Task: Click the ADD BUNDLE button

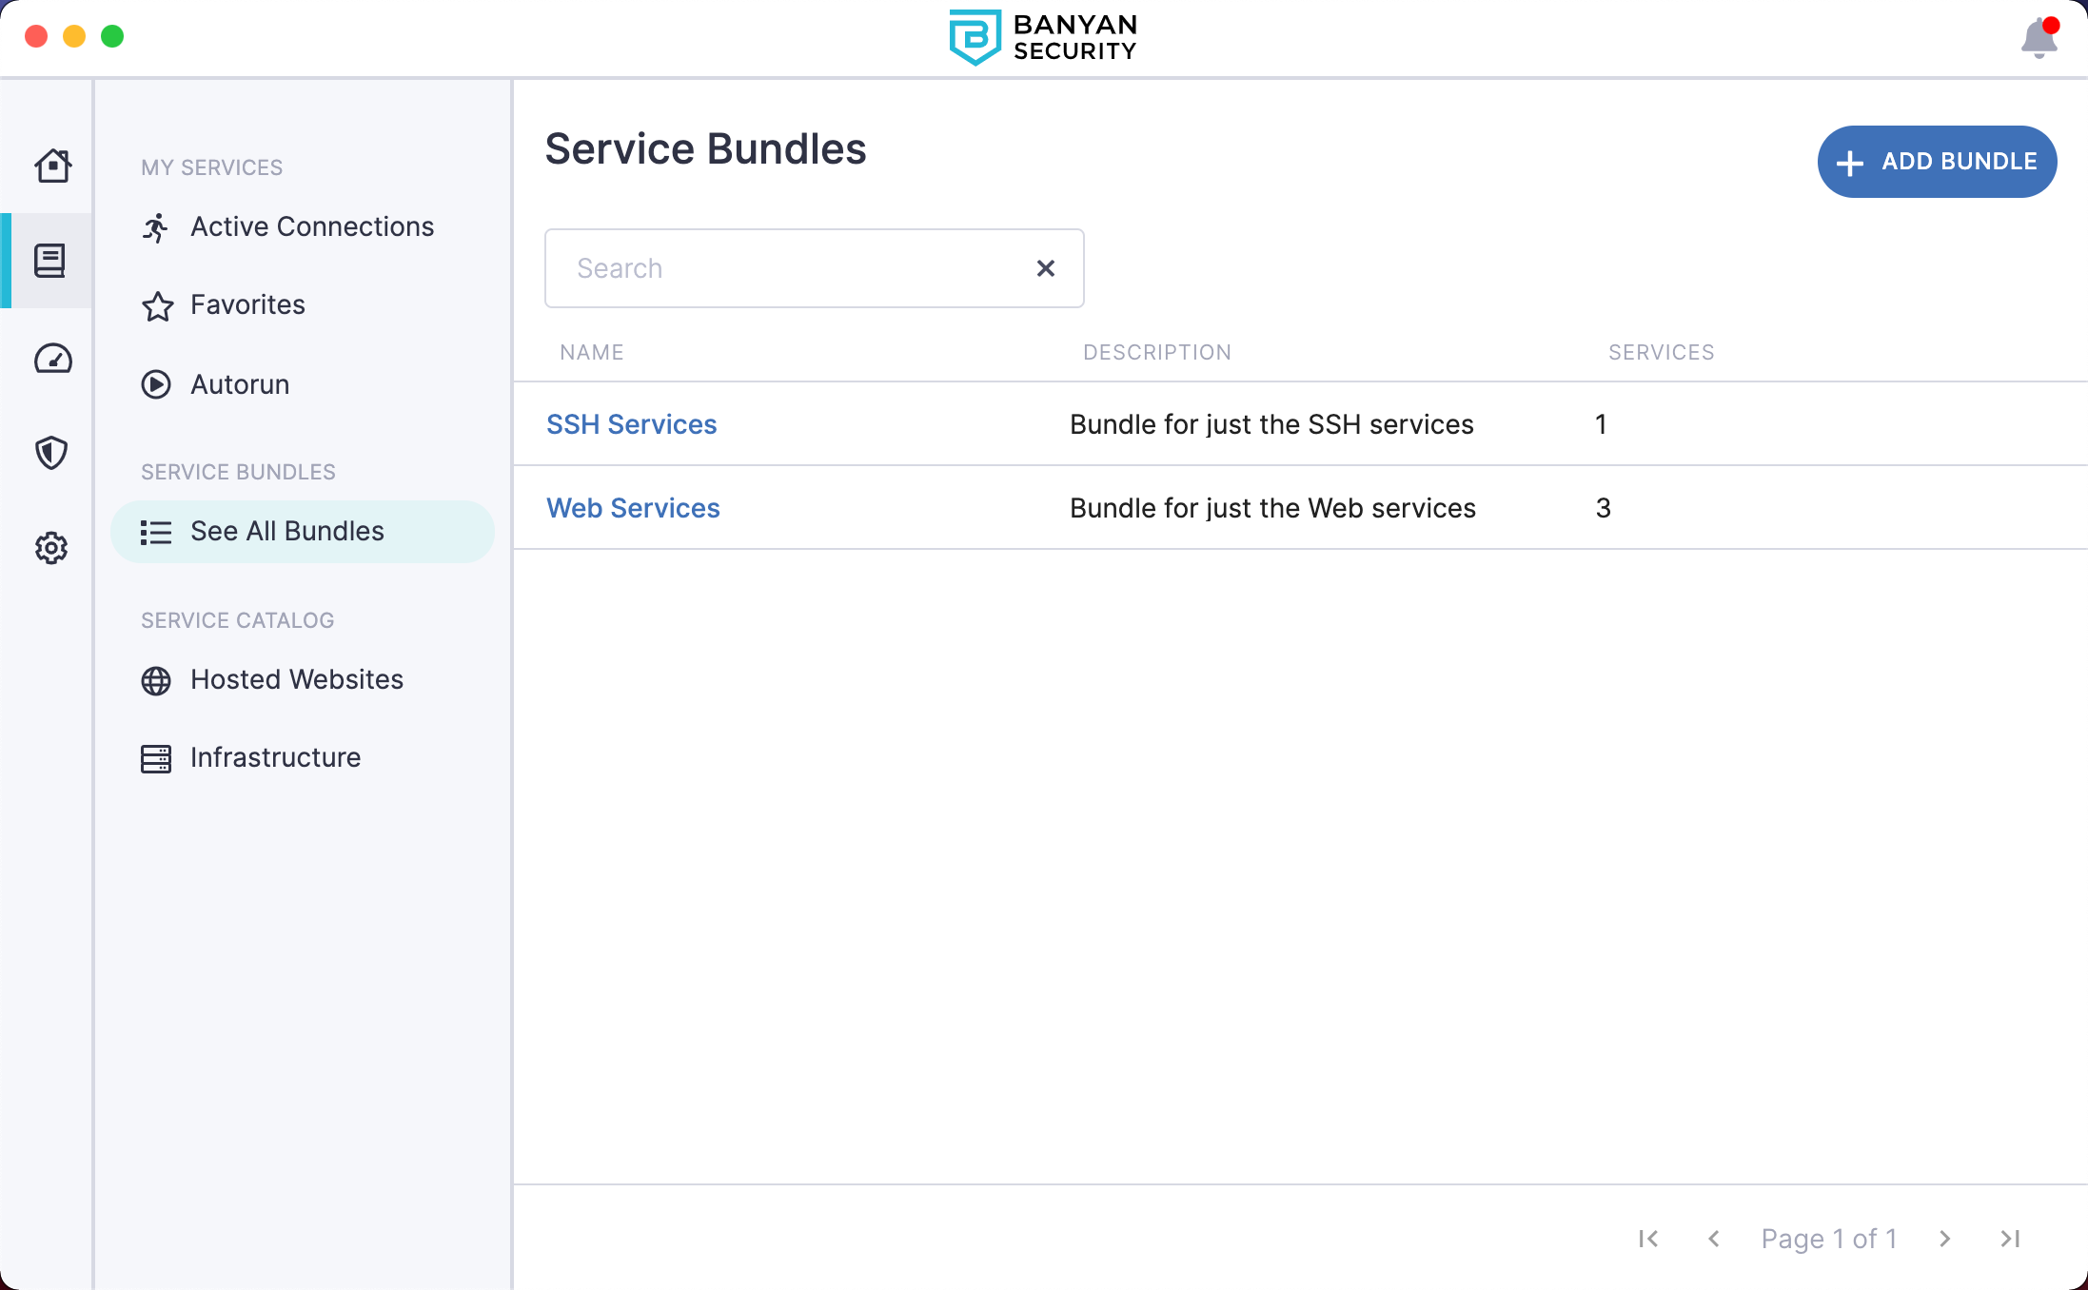Action: tap(1937, 162)
